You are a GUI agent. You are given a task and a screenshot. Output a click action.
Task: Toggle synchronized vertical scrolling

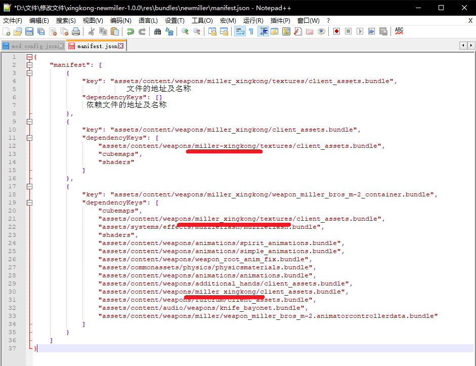[212, 31]
